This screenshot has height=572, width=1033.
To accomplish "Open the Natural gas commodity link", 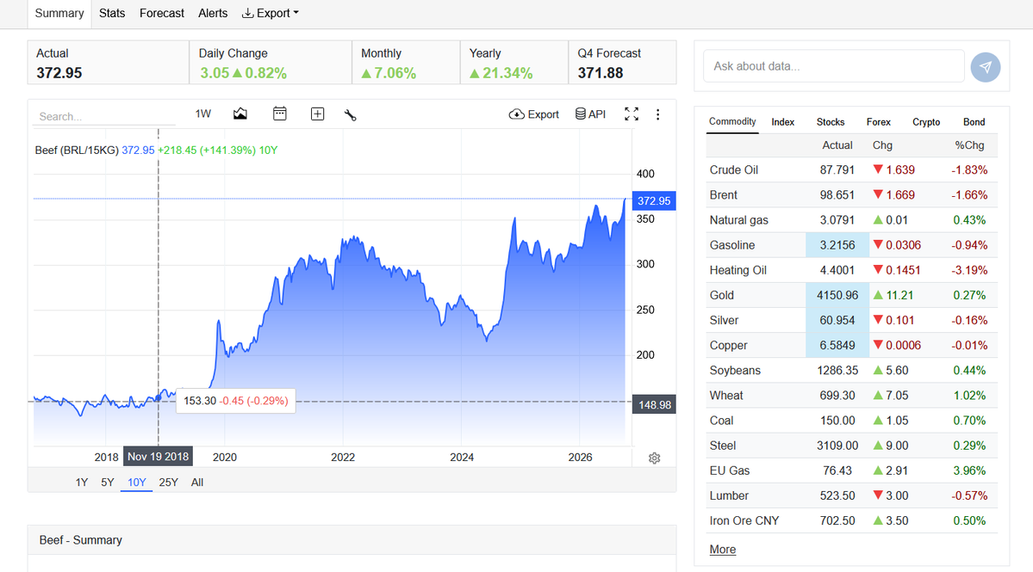I will pos(738,219).
